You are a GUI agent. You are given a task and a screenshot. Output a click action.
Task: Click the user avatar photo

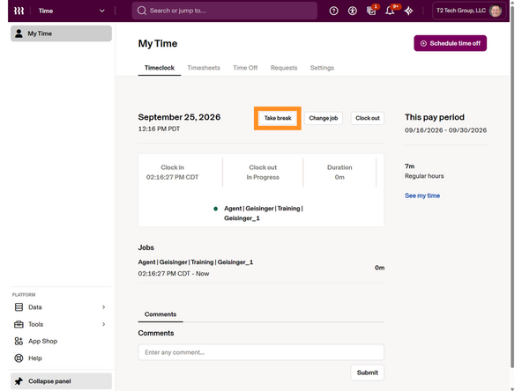click(x=496, y=11)
